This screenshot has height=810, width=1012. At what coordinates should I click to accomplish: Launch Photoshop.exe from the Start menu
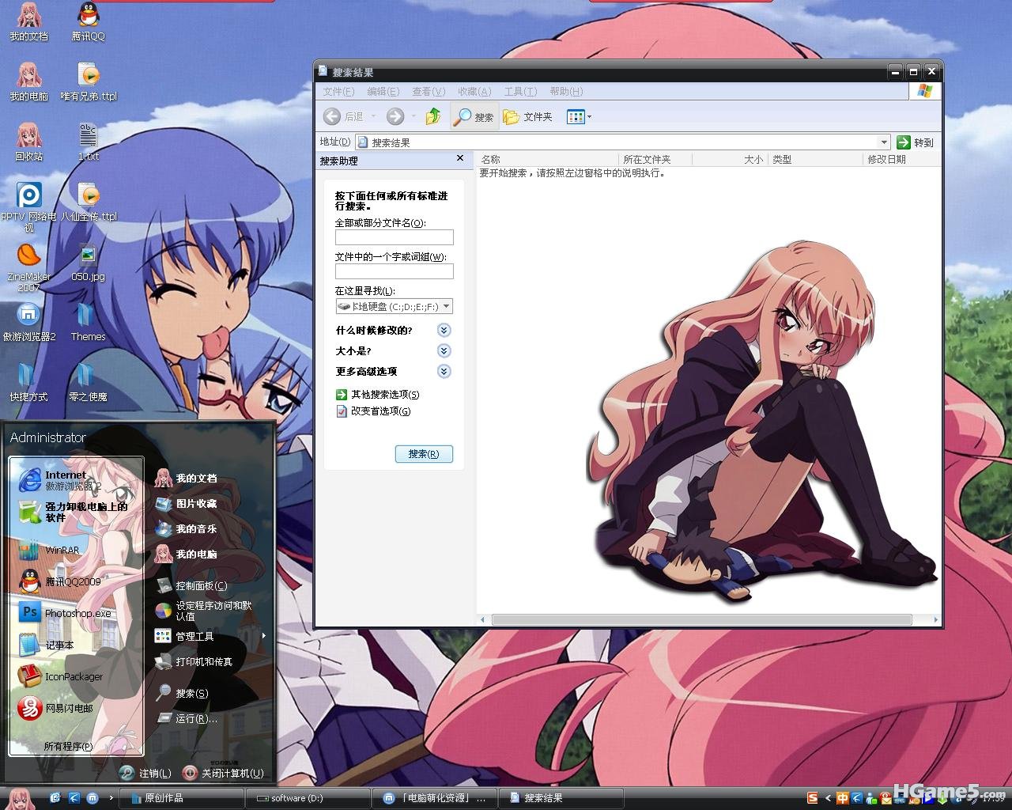pyautogui.click(x=76, y=613)
